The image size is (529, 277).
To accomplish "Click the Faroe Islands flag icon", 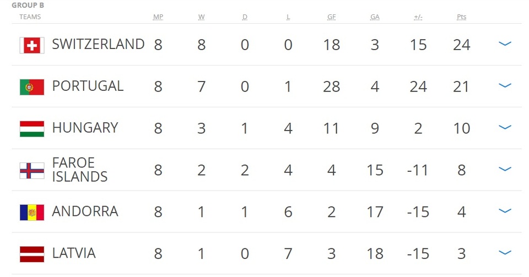I will [x=32, y=171].
